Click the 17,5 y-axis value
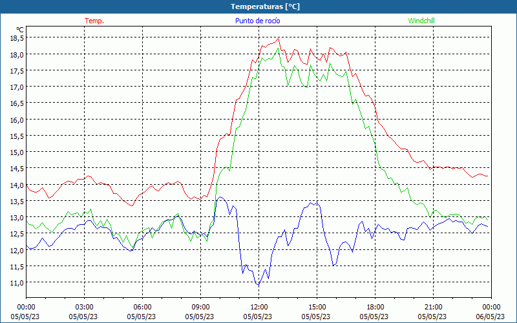The image size is (517, 323). pos(17,71)
